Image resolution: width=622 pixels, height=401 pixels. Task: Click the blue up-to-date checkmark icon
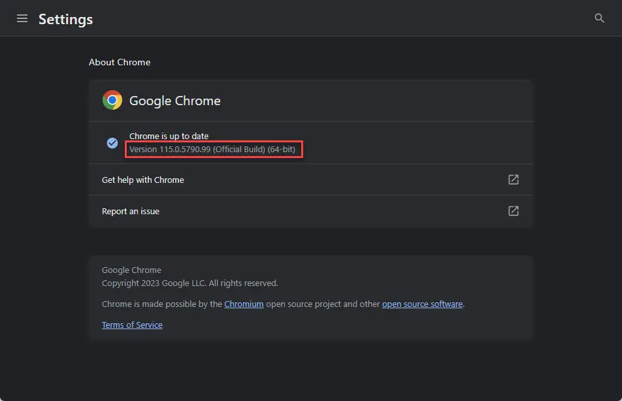tap(112, 143)
